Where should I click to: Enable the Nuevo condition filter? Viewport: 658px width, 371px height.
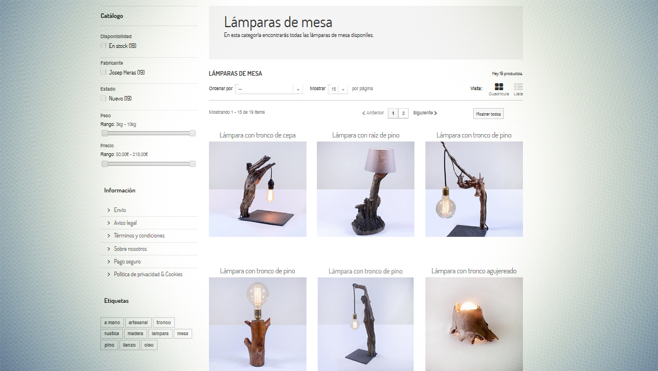tap(102, 98)
